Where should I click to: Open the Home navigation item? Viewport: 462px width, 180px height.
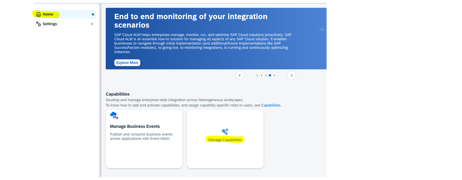click(65, 14)
